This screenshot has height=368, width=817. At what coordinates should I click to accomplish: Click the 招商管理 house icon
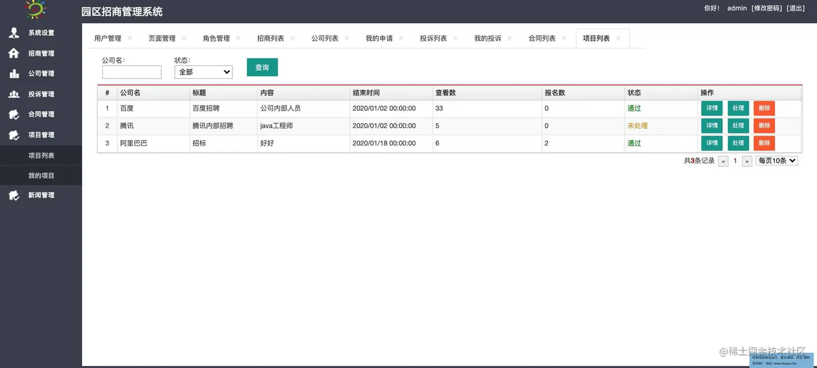pyautogui.click(x=14, y=53)
